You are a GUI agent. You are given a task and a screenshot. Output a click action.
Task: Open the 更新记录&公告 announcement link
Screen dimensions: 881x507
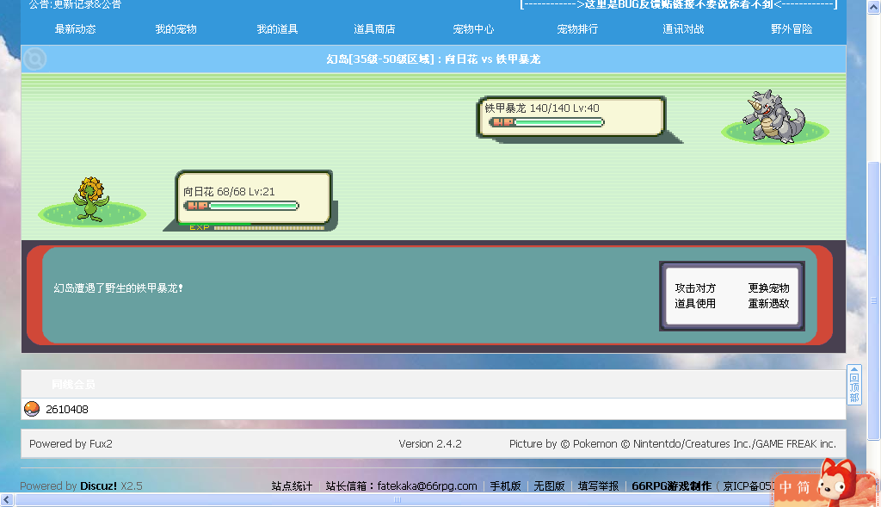pos(87,4)
